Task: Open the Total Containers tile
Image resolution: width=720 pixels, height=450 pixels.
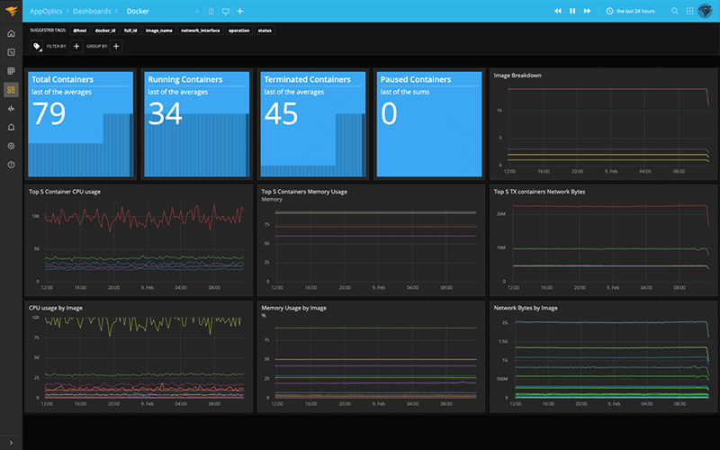Action: tap(80, 124)
